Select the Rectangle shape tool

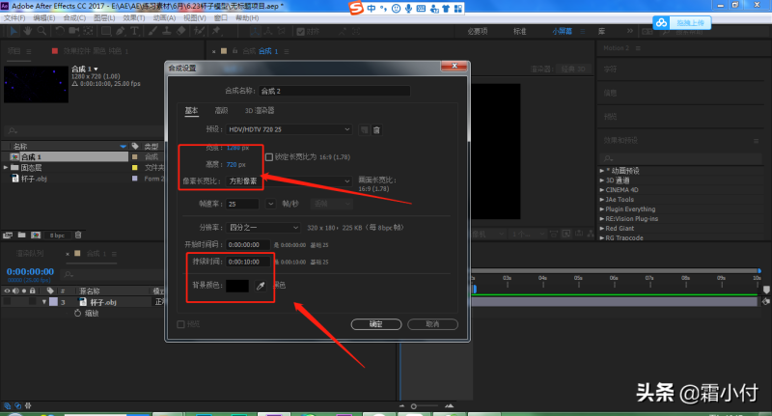[x=106, y=31]
